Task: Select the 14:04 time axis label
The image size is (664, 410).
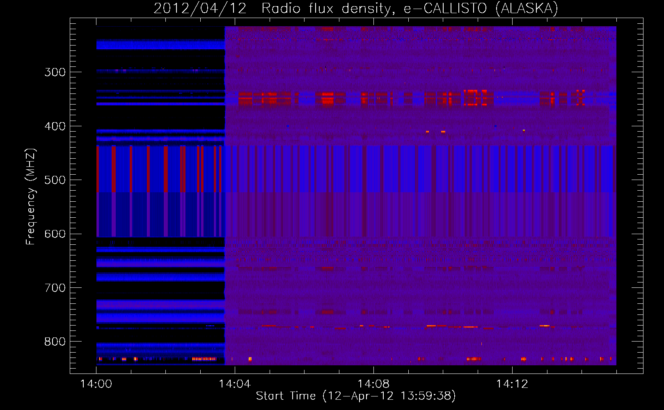Action: (235, 384)
